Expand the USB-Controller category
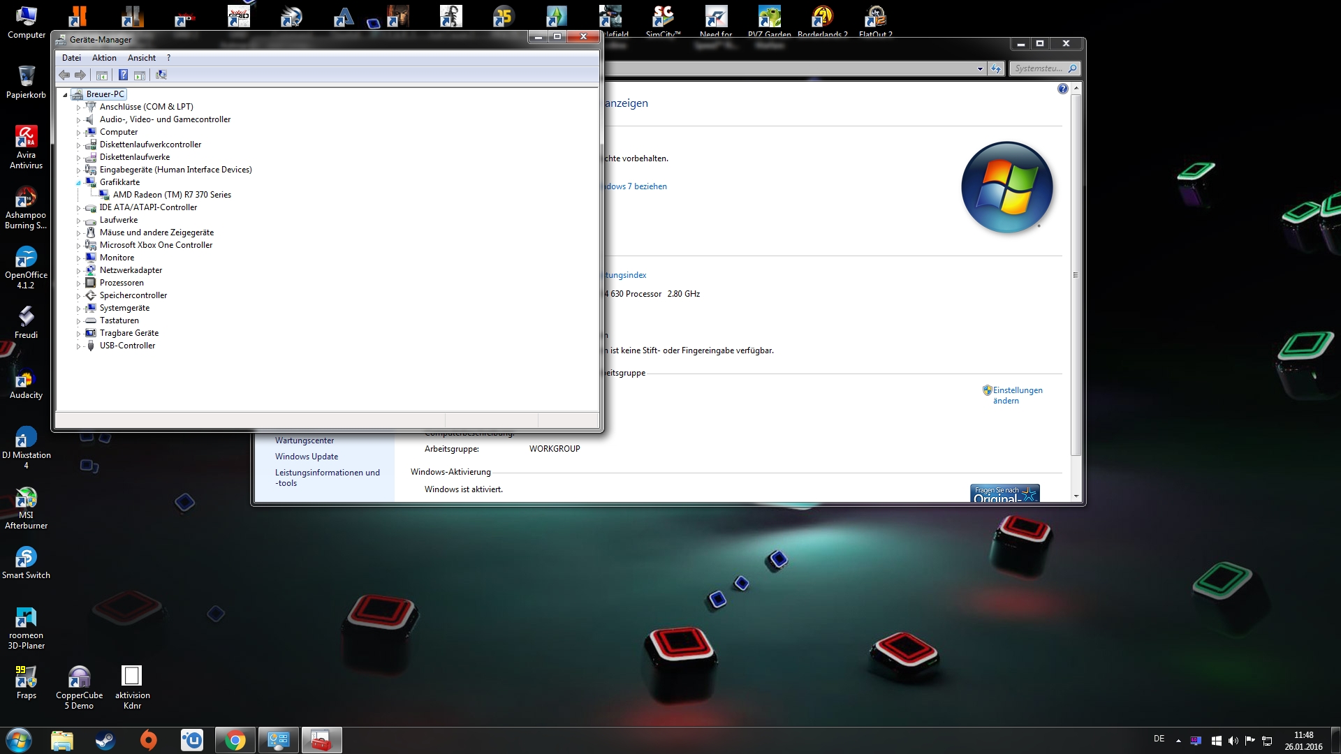Screen dimensions: 1341x754 tap(78, 346)
